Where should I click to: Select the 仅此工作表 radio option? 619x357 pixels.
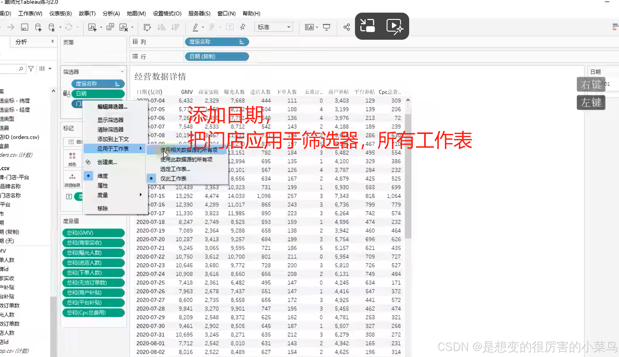(x=173, y=178)
